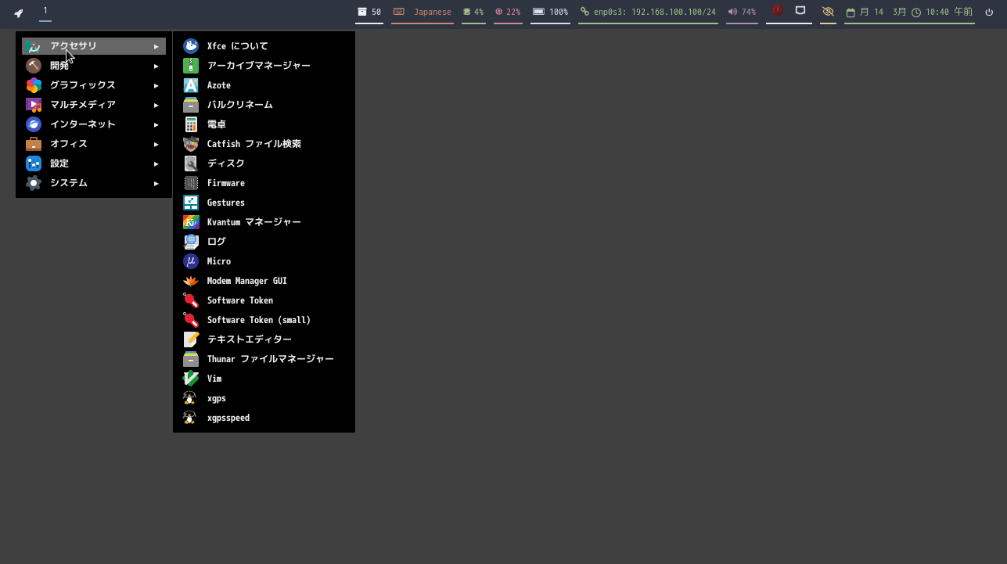Expand マルチメディア submenu arrow
1007x564 pixels.
coord(156,106)
